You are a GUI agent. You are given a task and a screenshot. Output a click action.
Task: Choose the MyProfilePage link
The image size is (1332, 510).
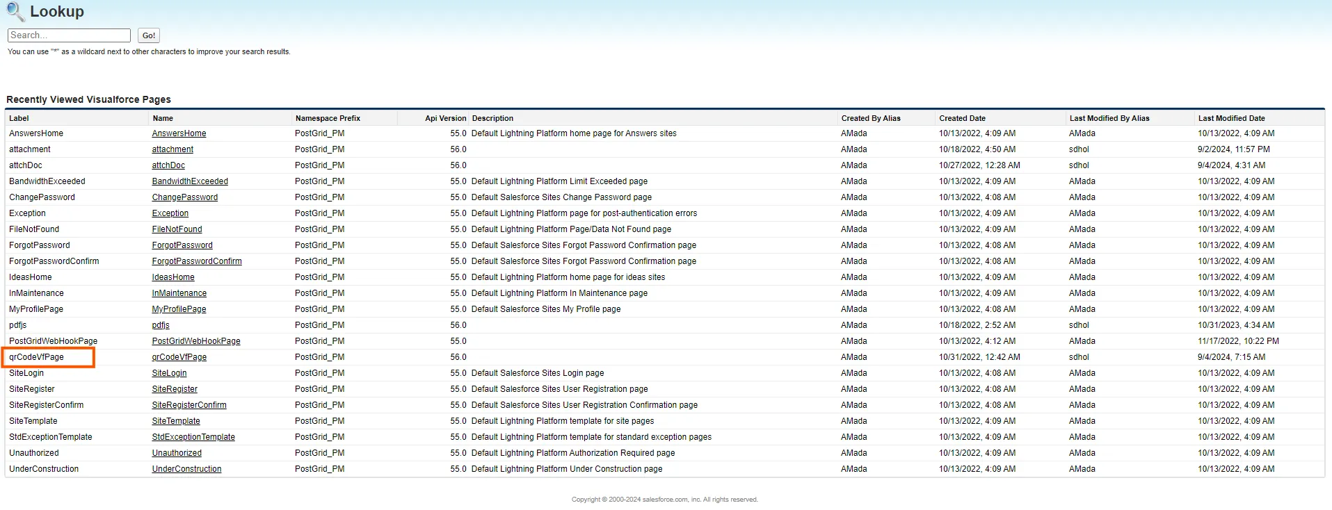[179, 309]
